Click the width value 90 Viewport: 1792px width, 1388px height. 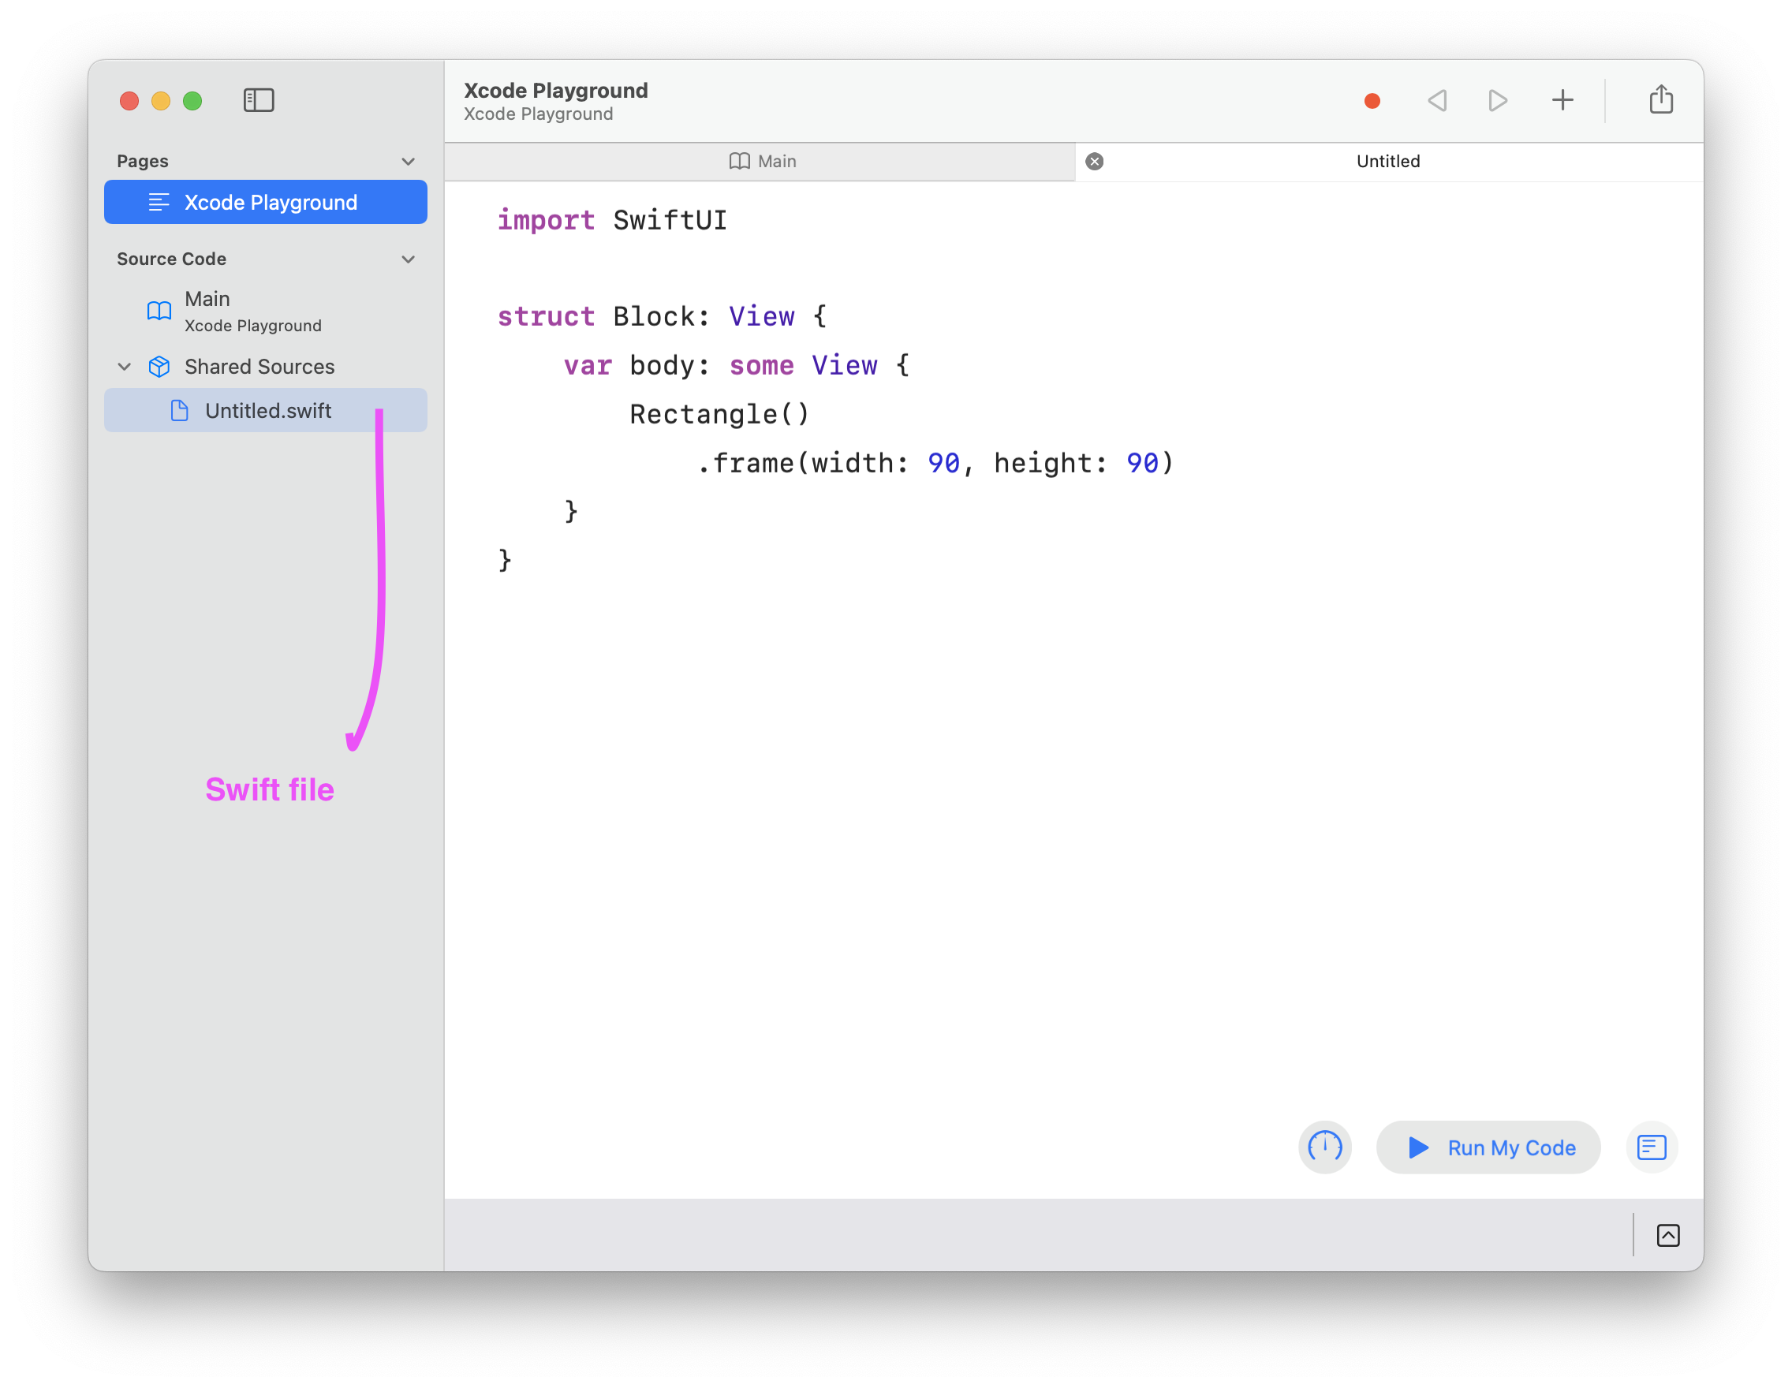coord(943,463)
